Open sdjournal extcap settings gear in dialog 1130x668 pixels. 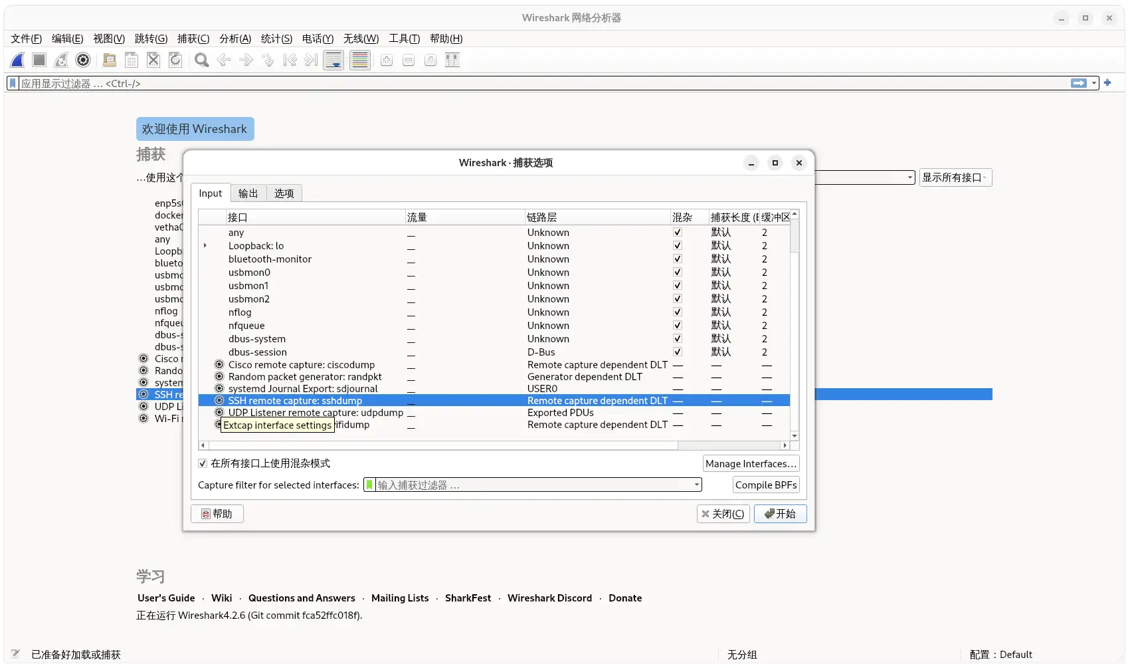pos(219,389)
